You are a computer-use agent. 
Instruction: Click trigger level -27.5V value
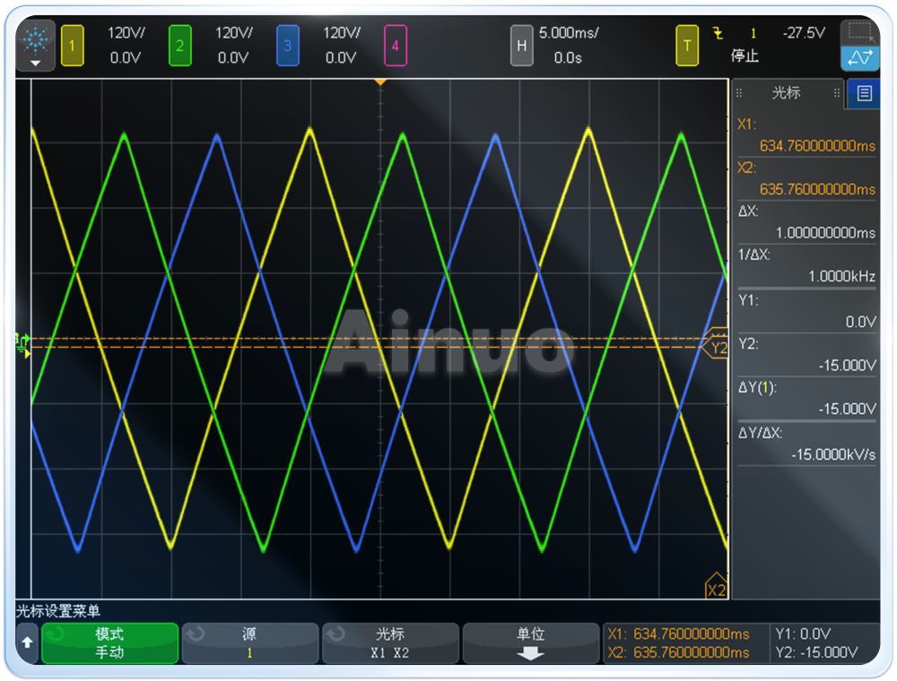click(804, 33)
